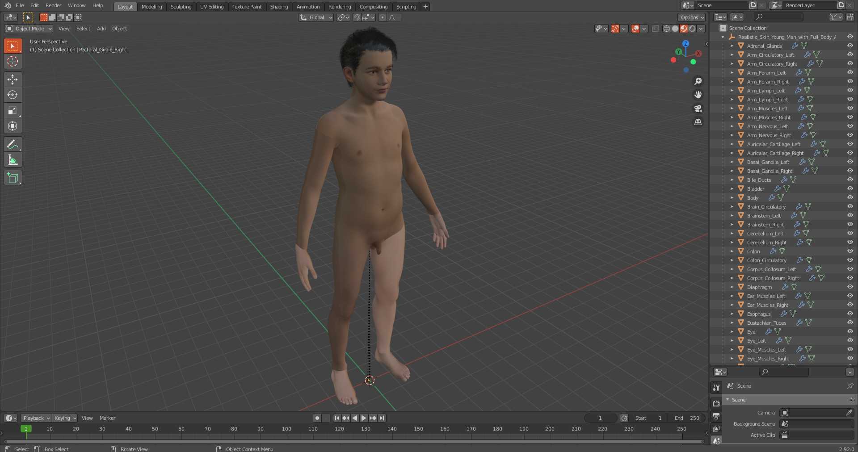Hide the Diaphragm object in outliner
The height and width of the screenshot is (452, 858).
coord(850,287)
